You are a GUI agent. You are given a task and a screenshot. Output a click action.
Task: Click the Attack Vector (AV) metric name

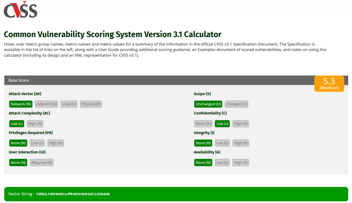25,94
